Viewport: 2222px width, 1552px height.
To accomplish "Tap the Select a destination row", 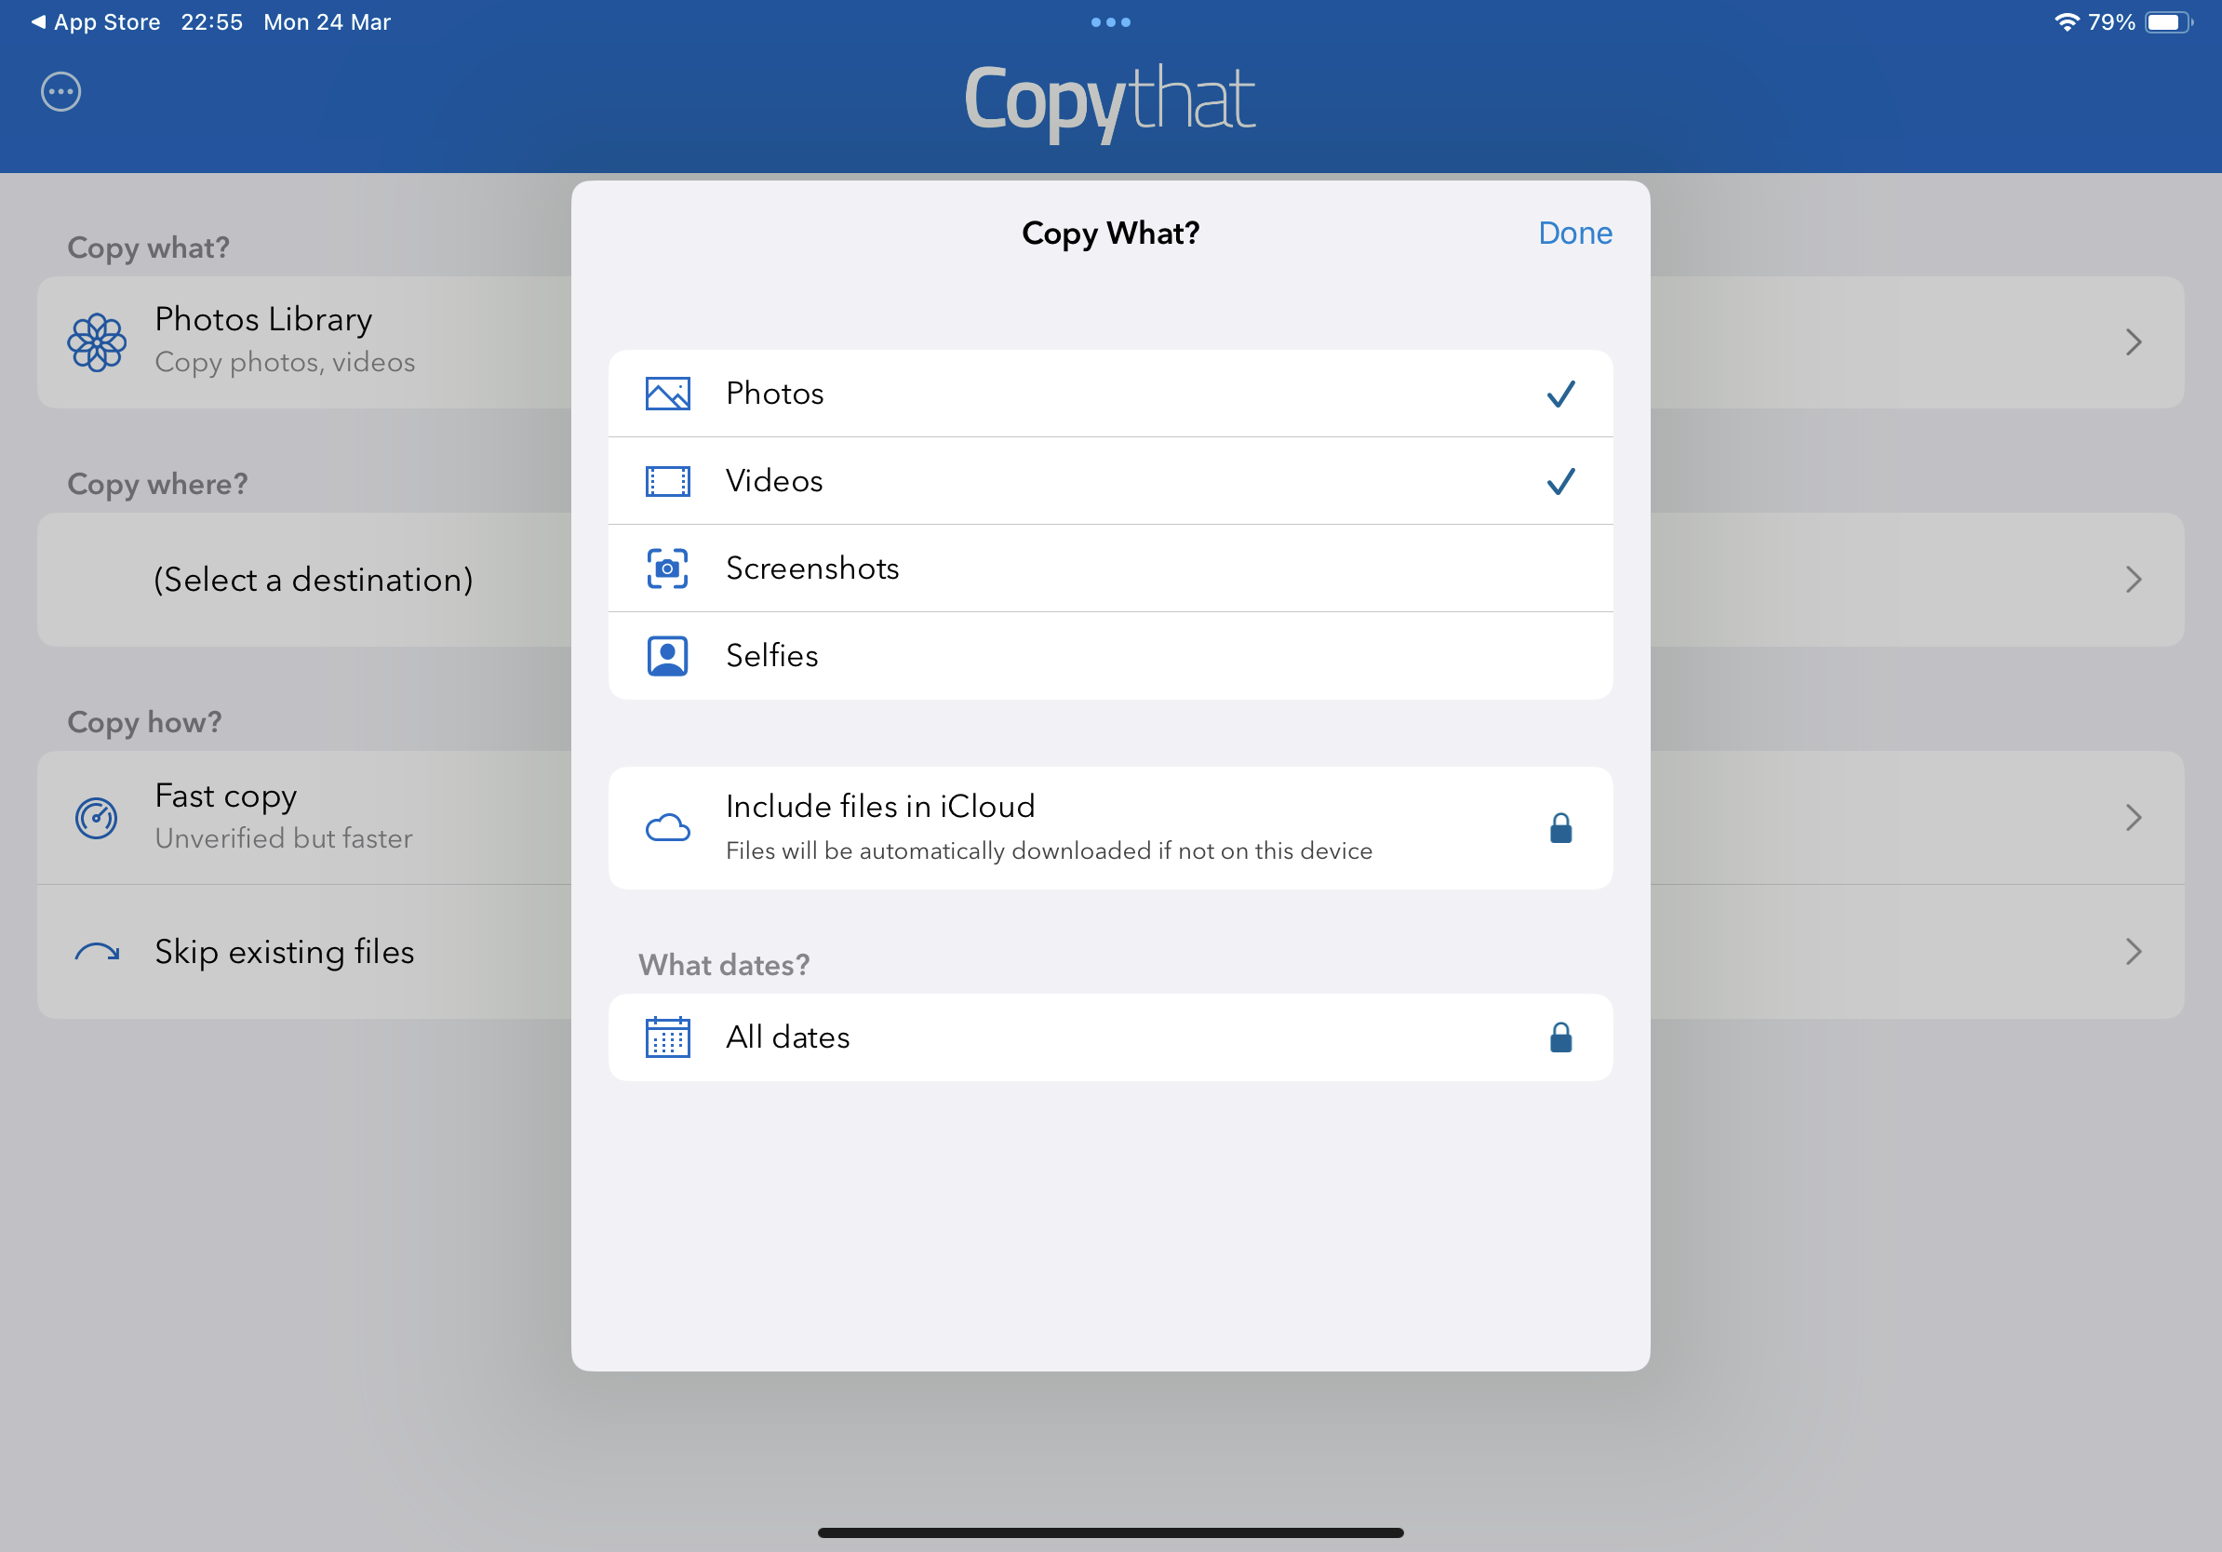I will pos(313,580).
